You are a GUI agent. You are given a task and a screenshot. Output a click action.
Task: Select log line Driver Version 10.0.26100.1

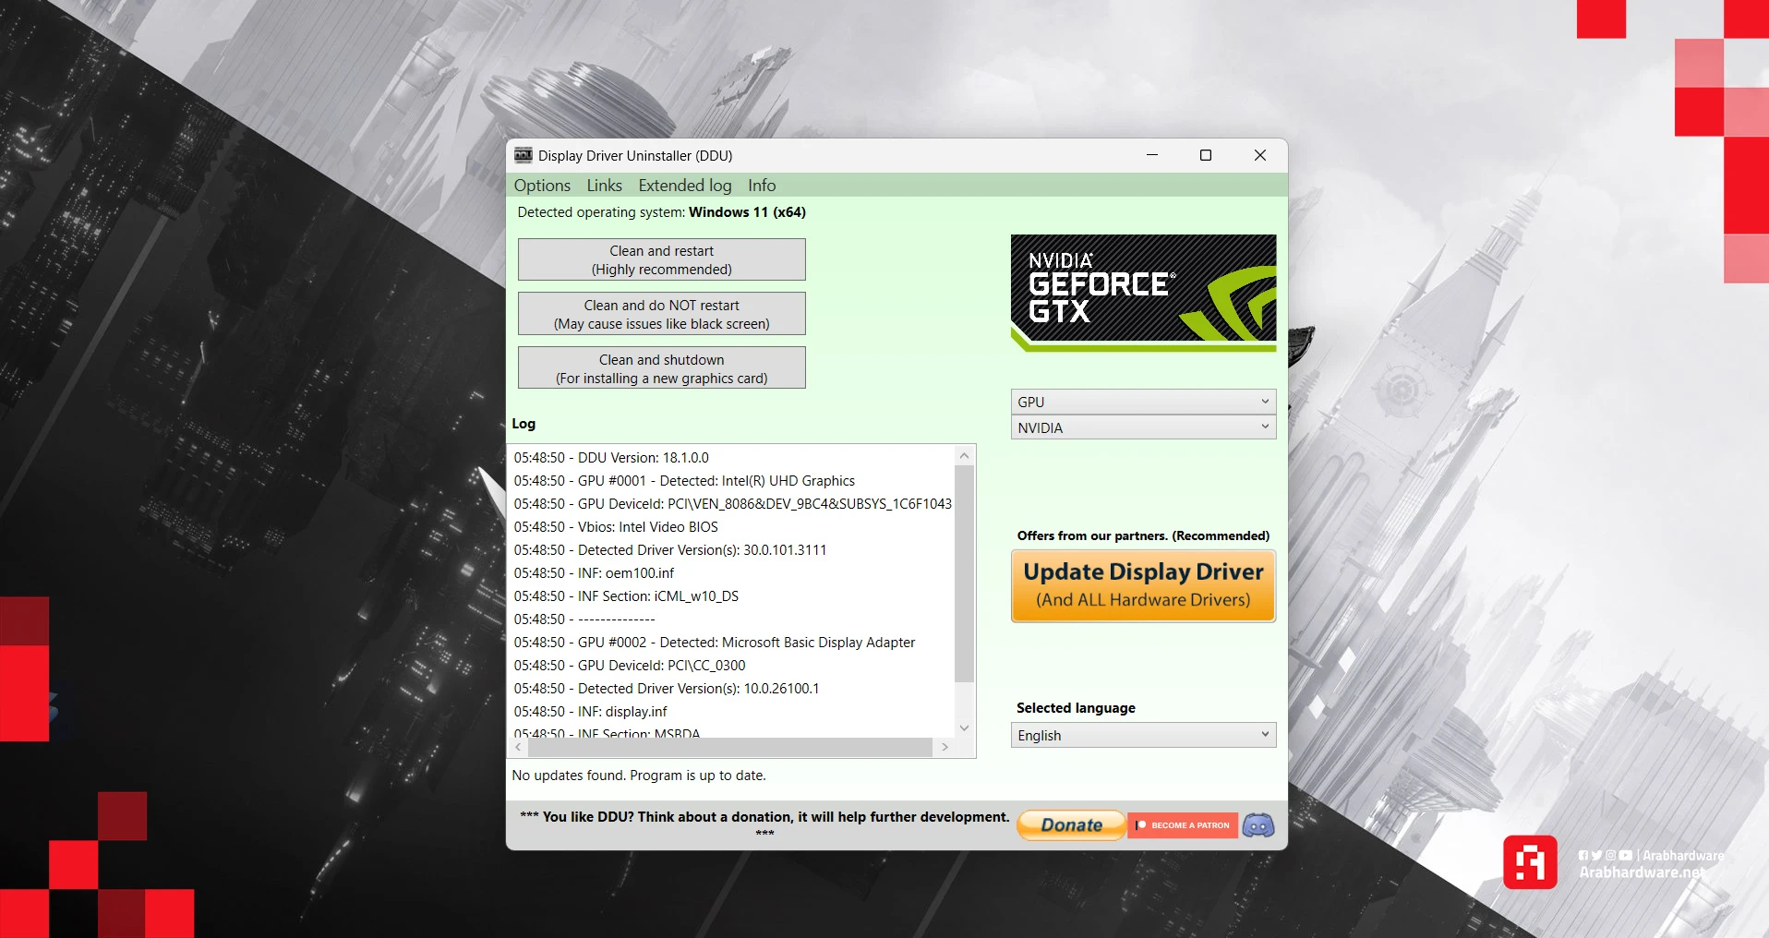click(x=667, y=689)
